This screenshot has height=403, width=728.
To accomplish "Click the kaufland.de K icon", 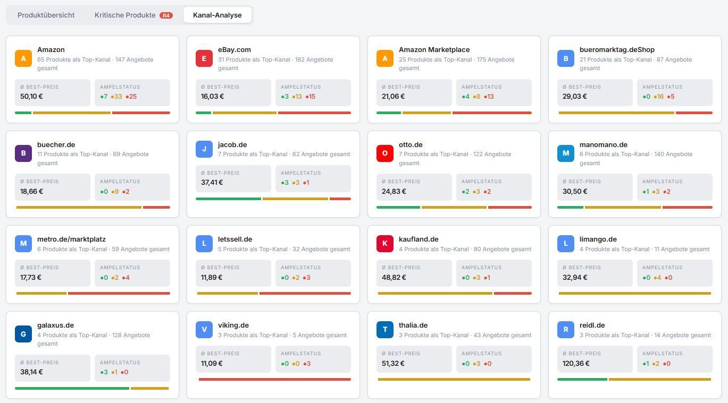I will 385,244.
